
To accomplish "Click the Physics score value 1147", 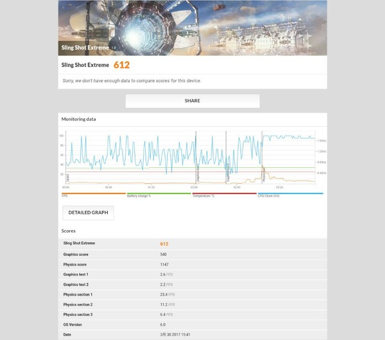I will point(164,264).
